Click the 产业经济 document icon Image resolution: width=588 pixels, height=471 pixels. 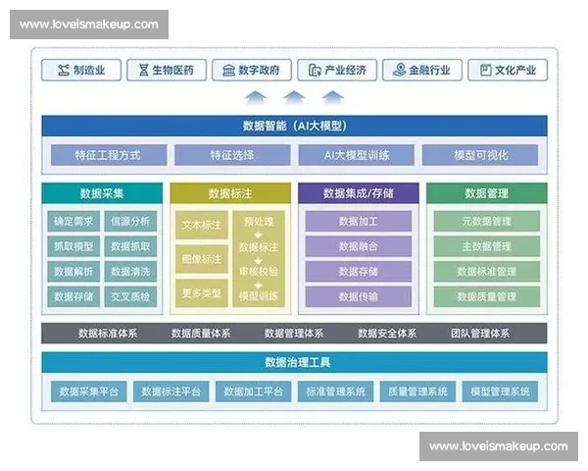coord(315,71)
